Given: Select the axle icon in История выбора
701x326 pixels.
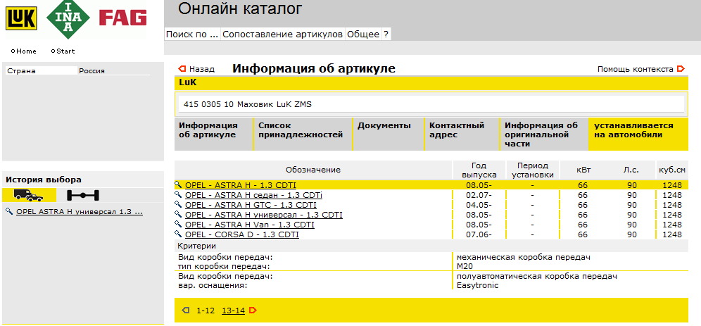Looking at the screenshot, I should point(83,195).
